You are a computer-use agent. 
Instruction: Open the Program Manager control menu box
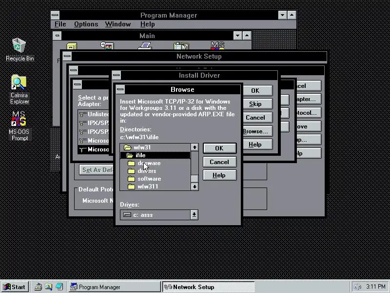point(55,15)
